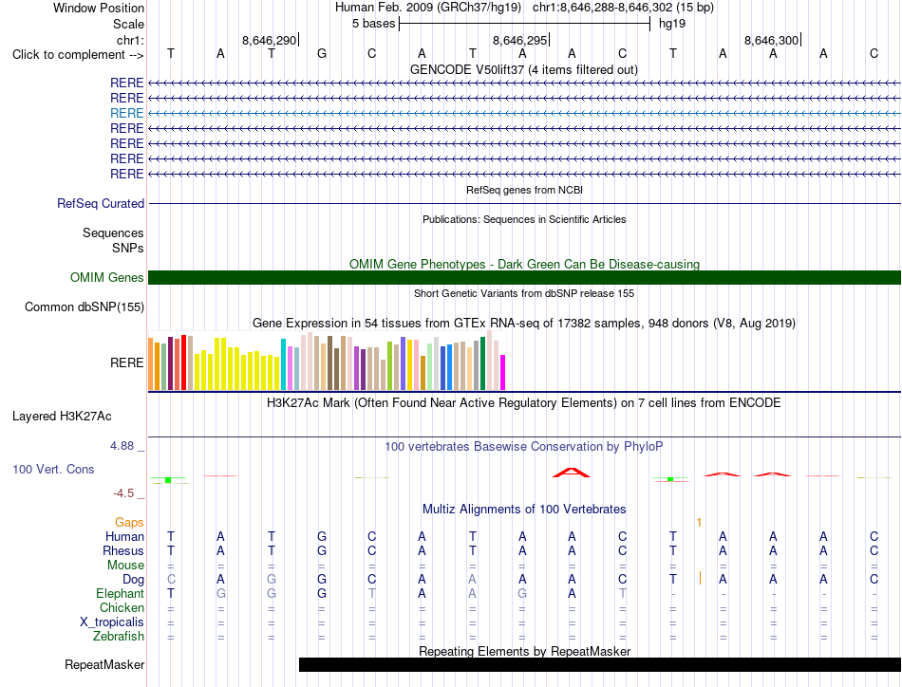Select the Elephant alignment species label
This screenshot has height=687, width=902.
pos(120,593)
